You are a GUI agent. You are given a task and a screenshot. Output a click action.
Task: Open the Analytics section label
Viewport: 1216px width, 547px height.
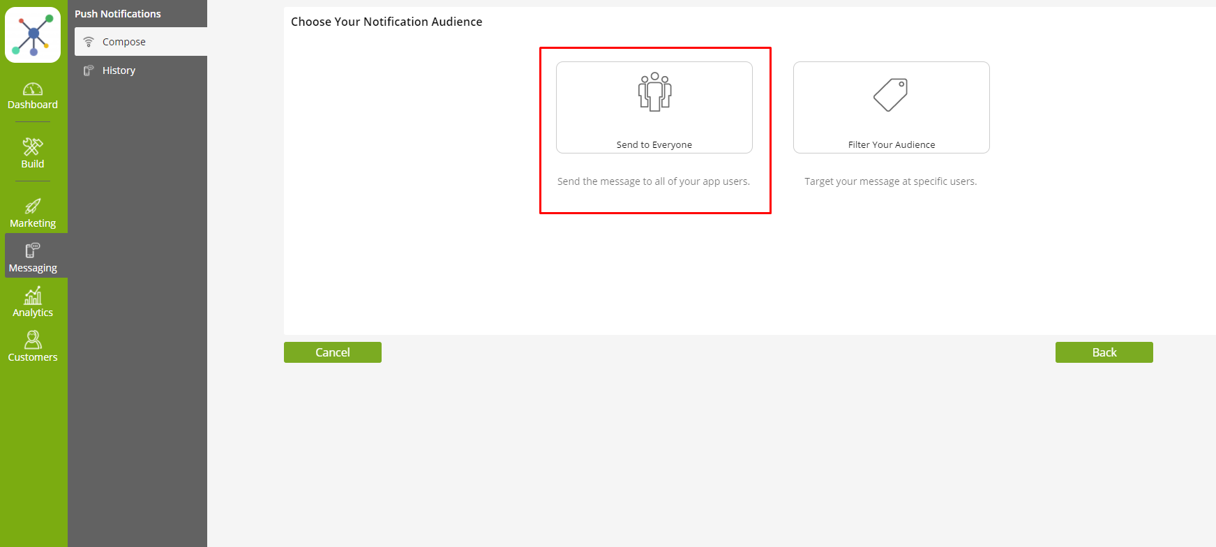(33, 313)
